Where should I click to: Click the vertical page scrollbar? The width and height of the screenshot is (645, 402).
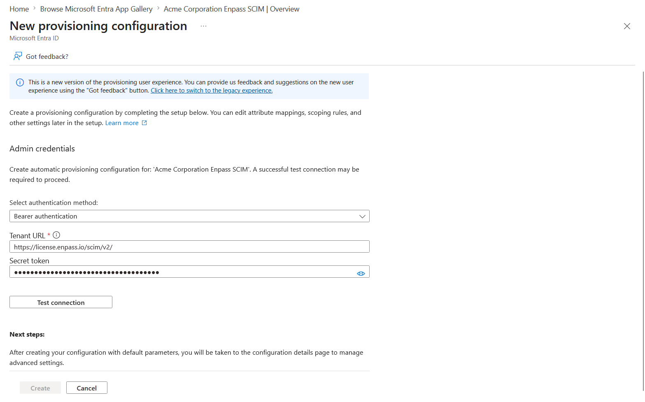pyautogui.click(x=643, y=230)
